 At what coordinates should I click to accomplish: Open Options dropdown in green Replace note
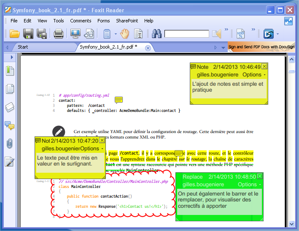tap(249, 185)
